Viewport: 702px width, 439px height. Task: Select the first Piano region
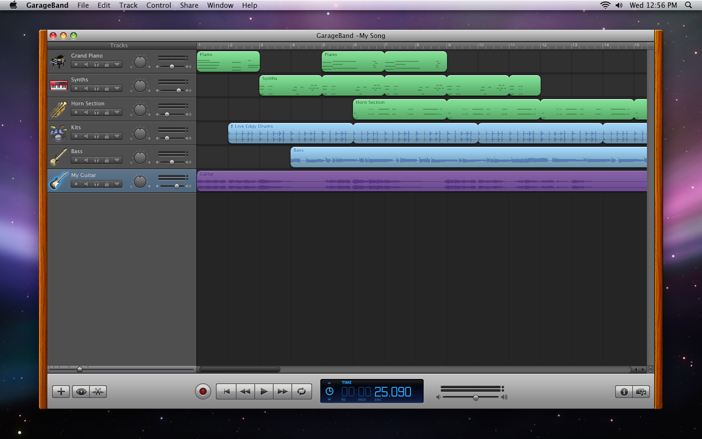click(x=228, y=61)
